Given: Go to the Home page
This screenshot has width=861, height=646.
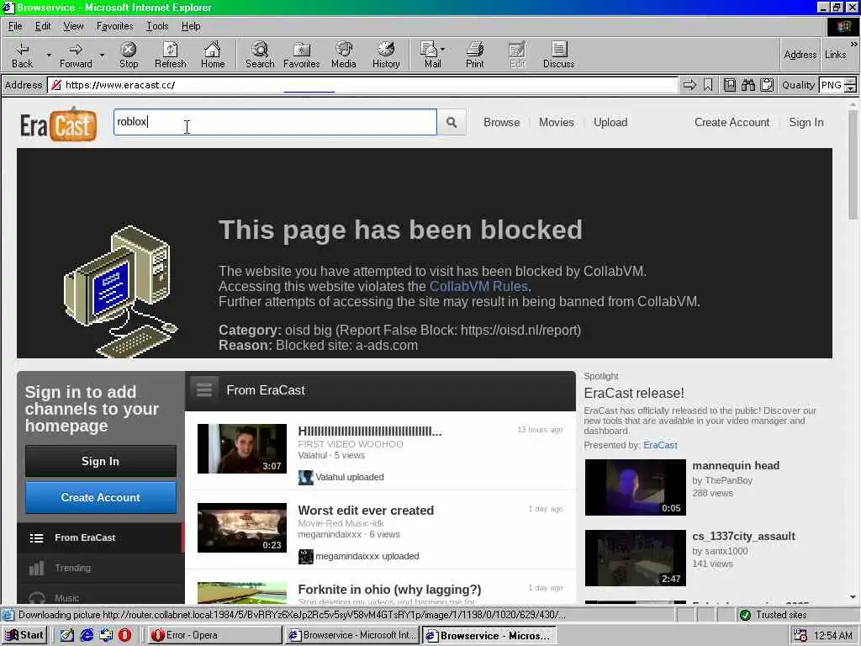Looking at the screenshot, I should 213,55.
